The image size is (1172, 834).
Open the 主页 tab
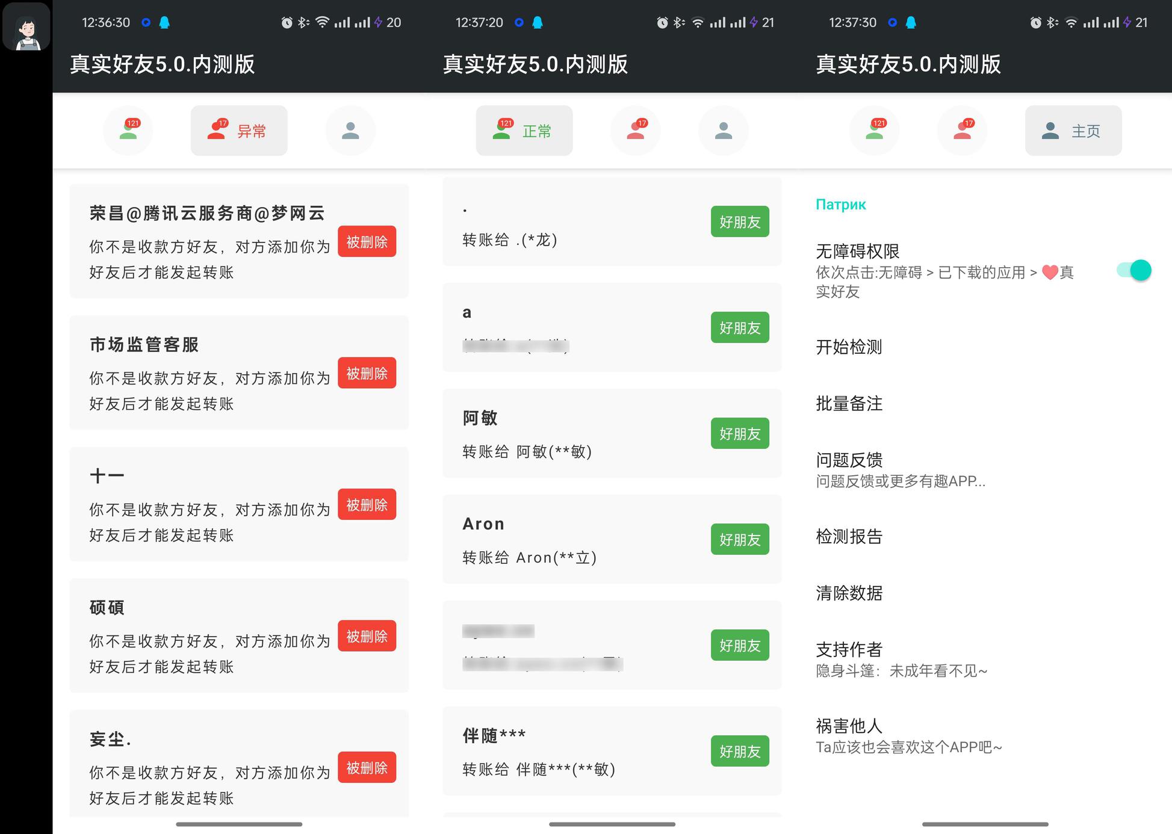[x=1073, y=131]
